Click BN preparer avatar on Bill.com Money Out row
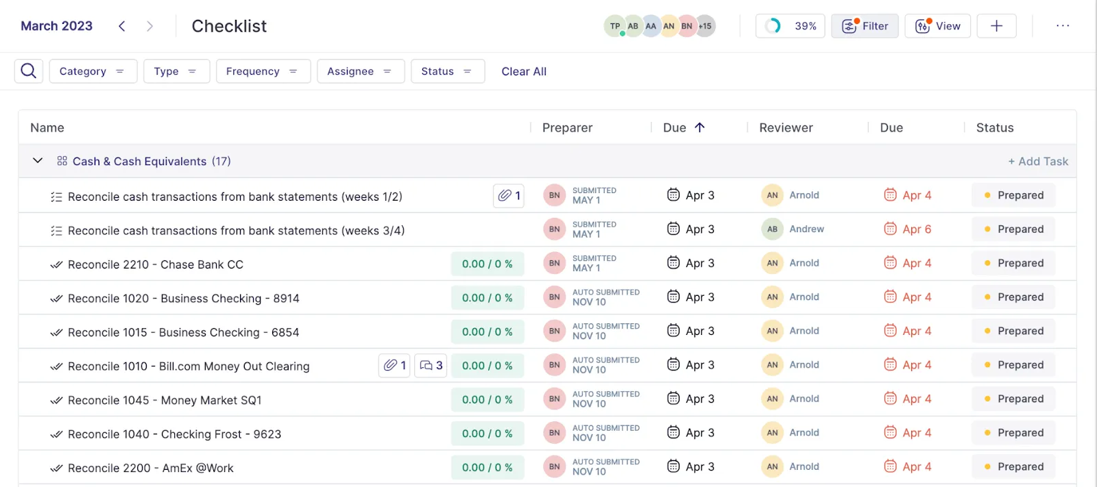1097x487 pixels. pyautogui.click(x=555, y=365)
